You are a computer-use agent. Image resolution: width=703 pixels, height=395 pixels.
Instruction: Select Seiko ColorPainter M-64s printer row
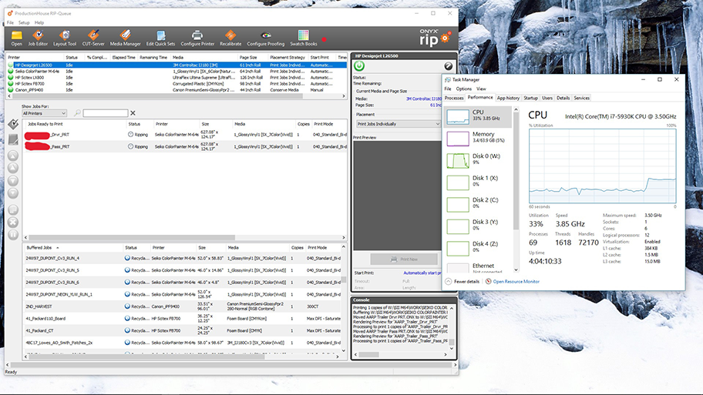(x=177, y=71)
